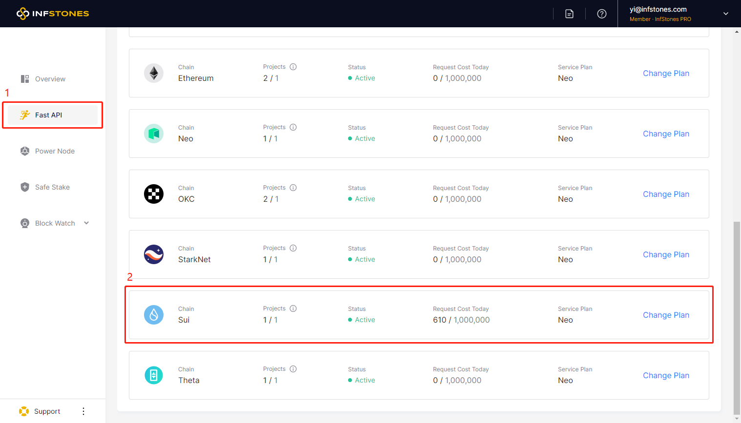Click Change Plan for StarkNet
The width and height of the screenshot is (741, 423).
[666, 254]
